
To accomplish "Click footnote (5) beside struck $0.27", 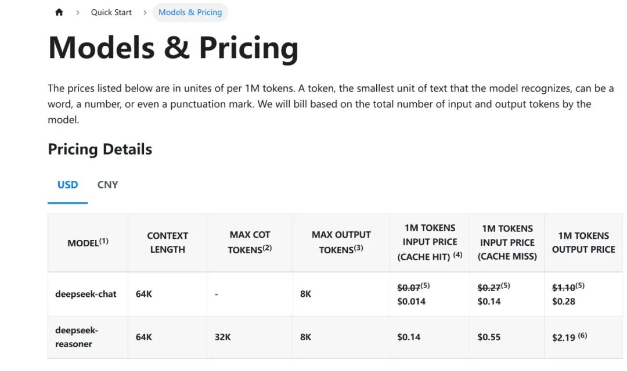I will pyautogui.click(x=506, y=285).
